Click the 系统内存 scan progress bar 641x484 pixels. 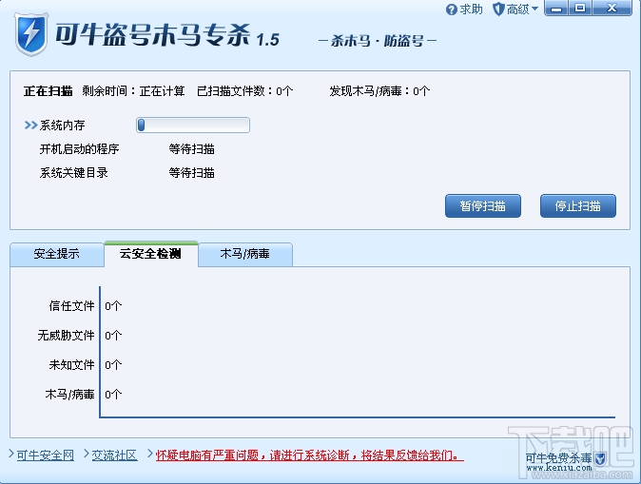pyautogui.click(x=193, y=126)
